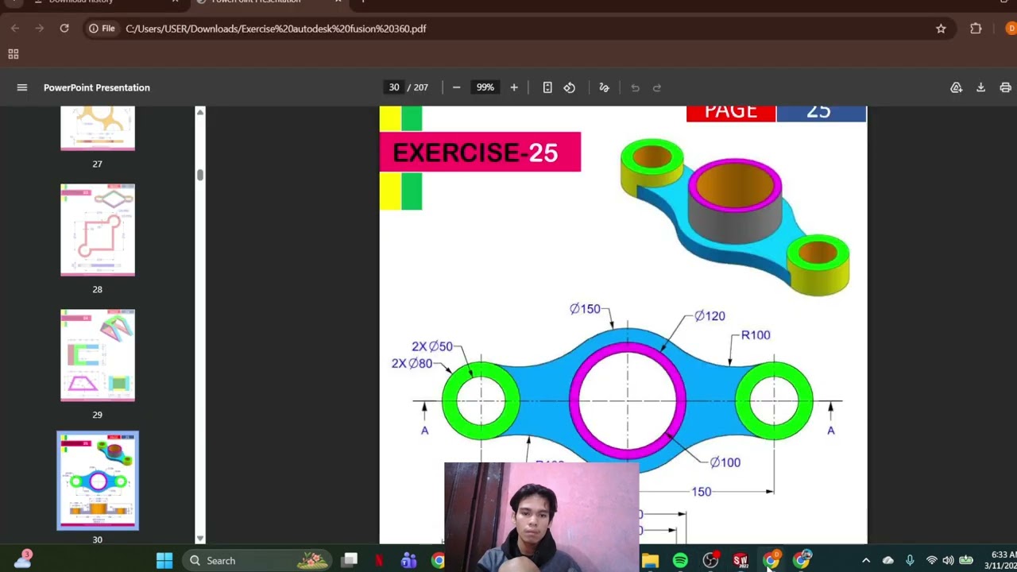Click the Ø100 dimension label

725,462
